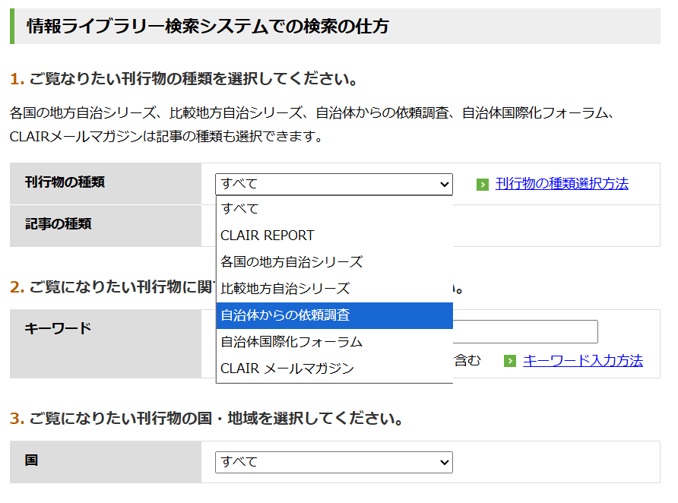Click the 刊行物の種類 row label
Viewport: 678px width, 503px height.
65,182
